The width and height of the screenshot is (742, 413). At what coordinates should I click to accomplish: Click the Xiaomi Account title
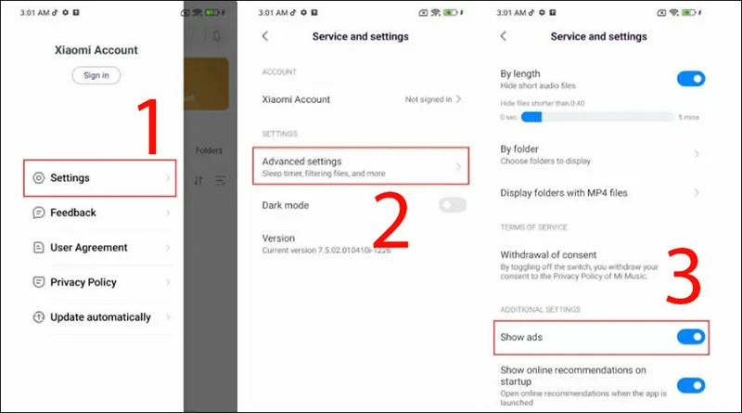[x=96, y=50]
